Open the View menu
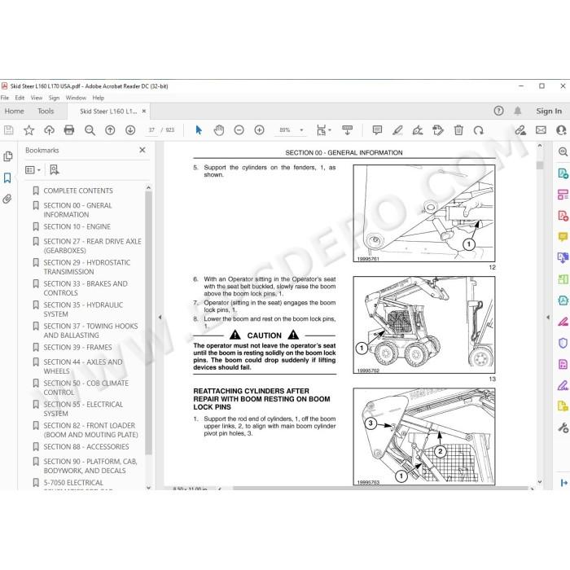The height and width of the screenshot is (570, 570). tap(37, 98)
